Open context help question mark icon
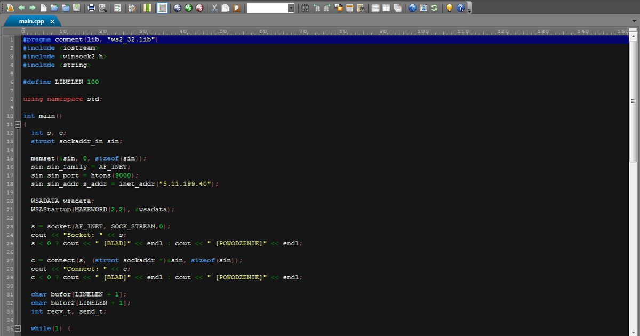 point(460,8)
